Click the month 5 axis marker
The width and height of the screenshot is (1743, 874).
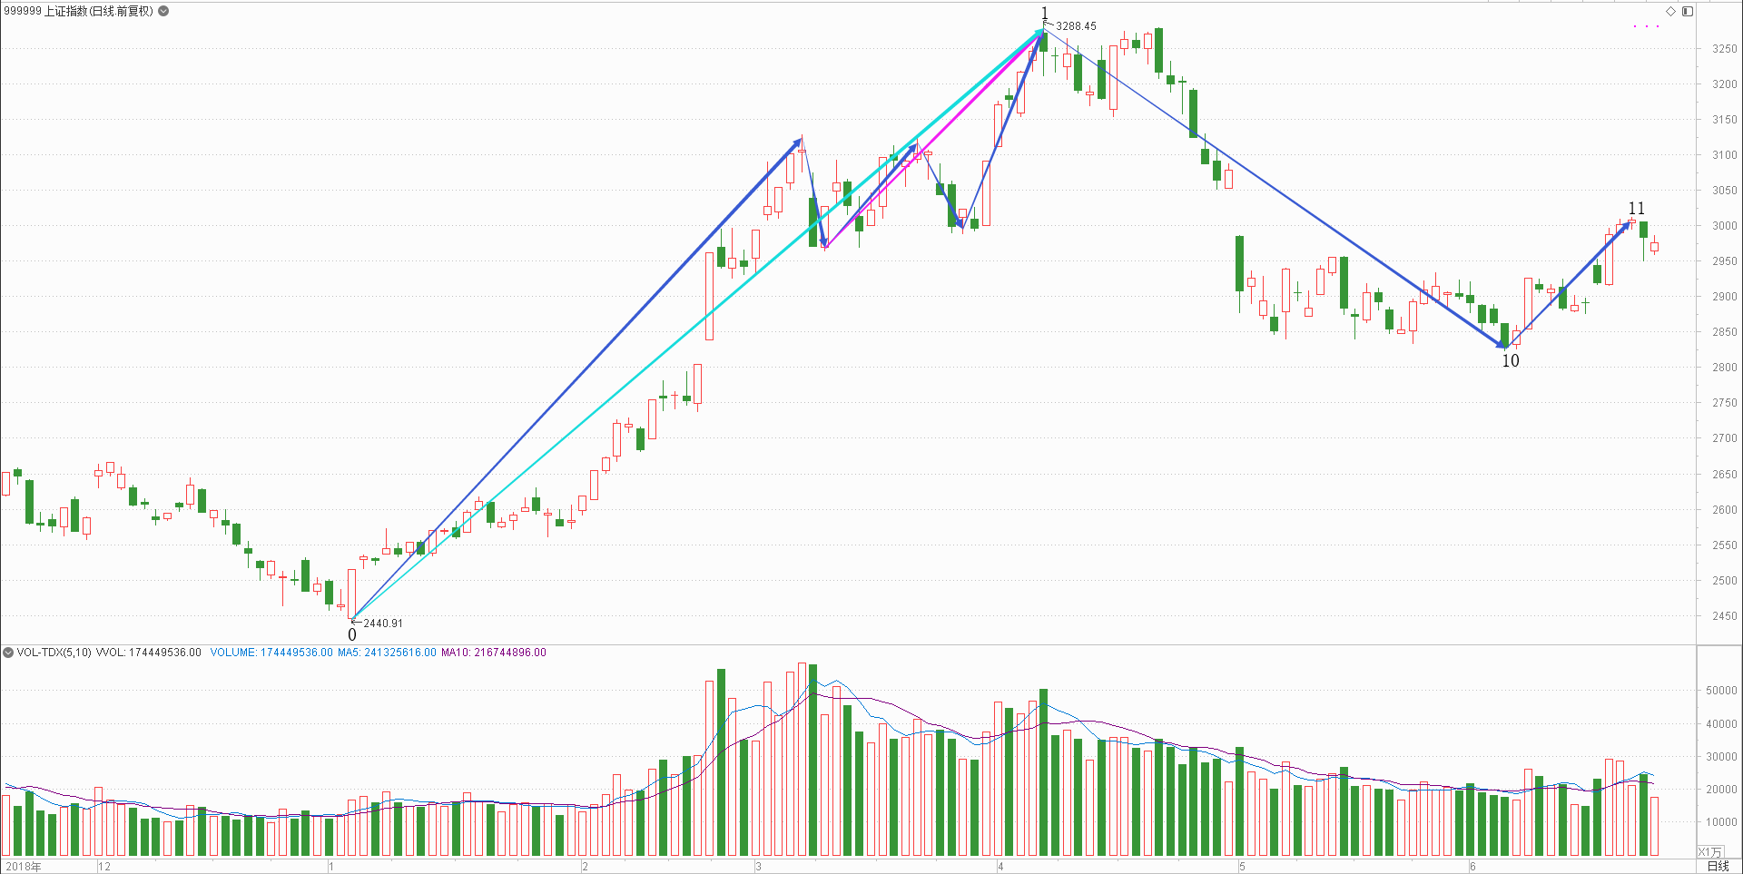[1243, 867]
